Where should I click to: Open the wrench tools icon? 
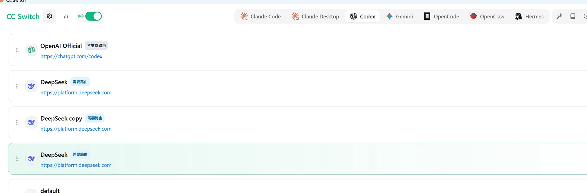click(559, 16)
